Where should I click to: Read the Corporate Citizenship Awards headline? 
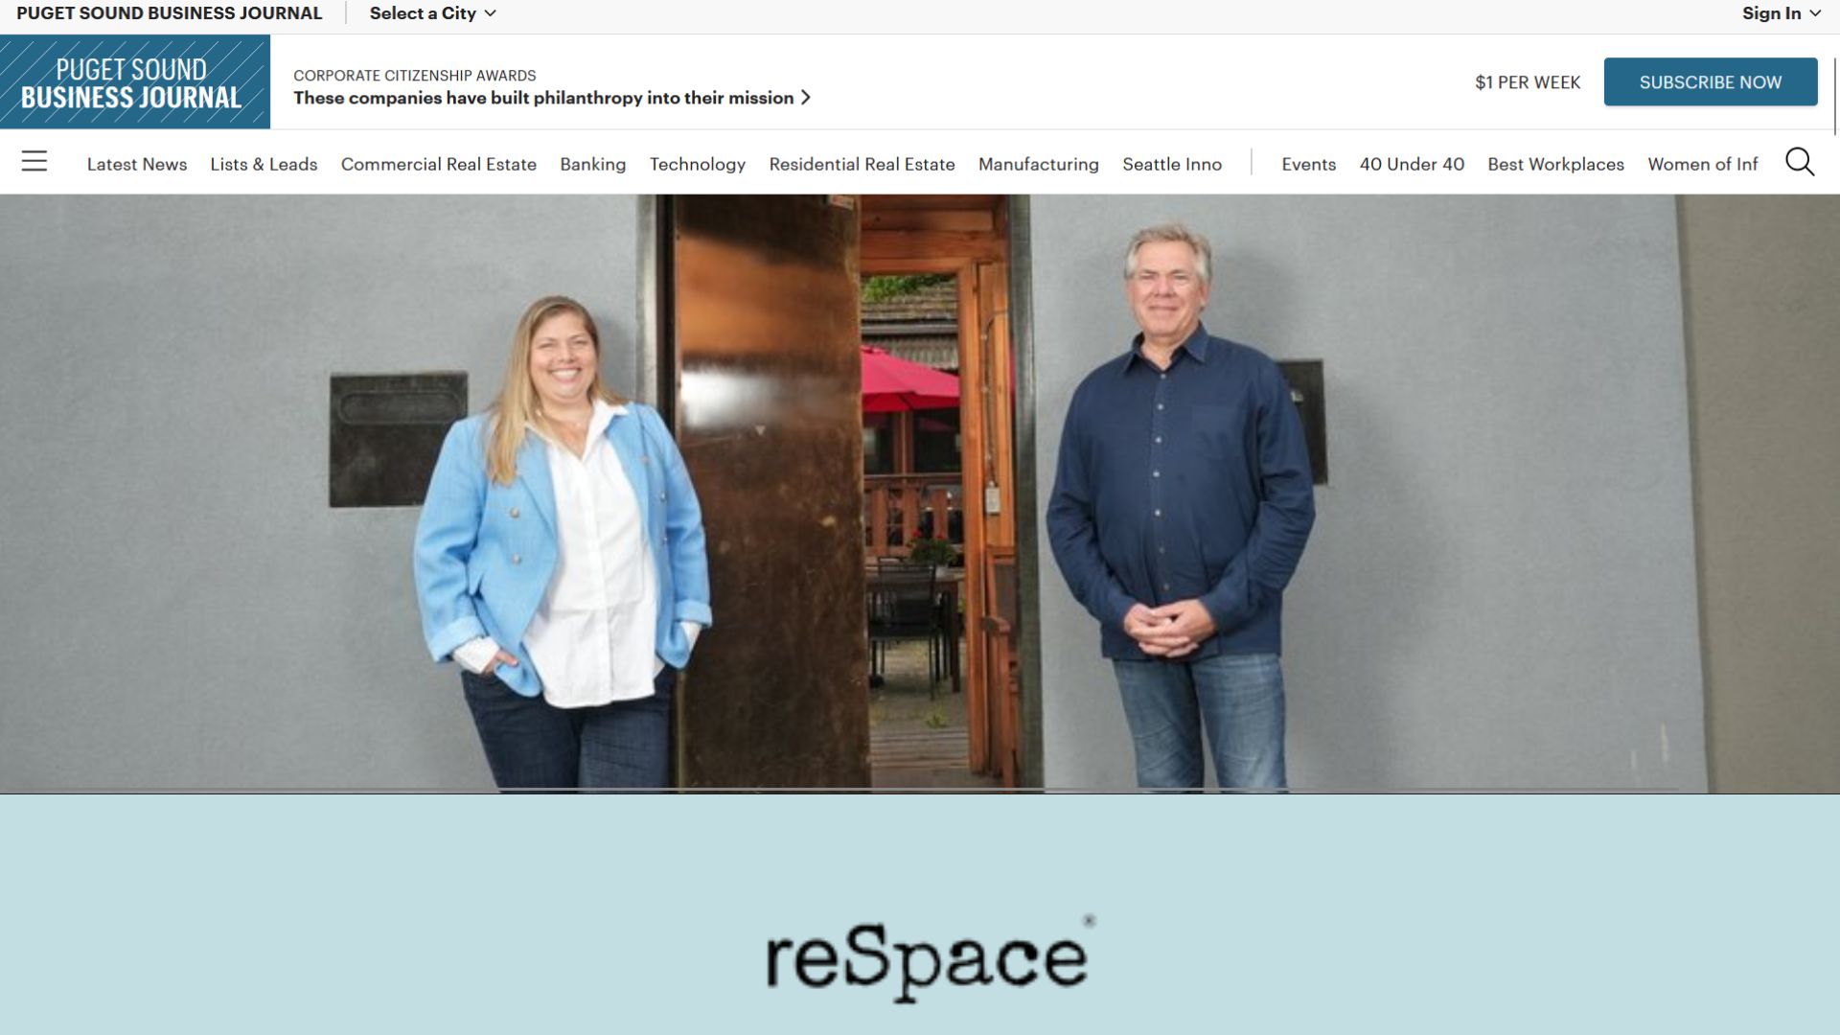click(543, 98)
